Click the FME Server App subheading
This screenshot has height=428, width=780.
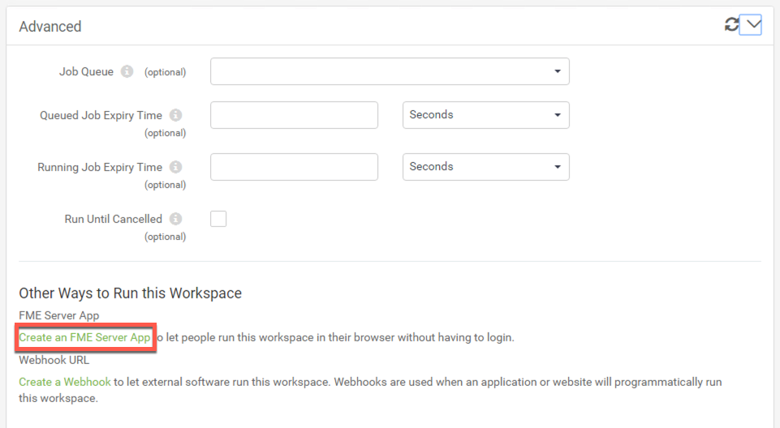pyautogui.click(x=59, y=315)
